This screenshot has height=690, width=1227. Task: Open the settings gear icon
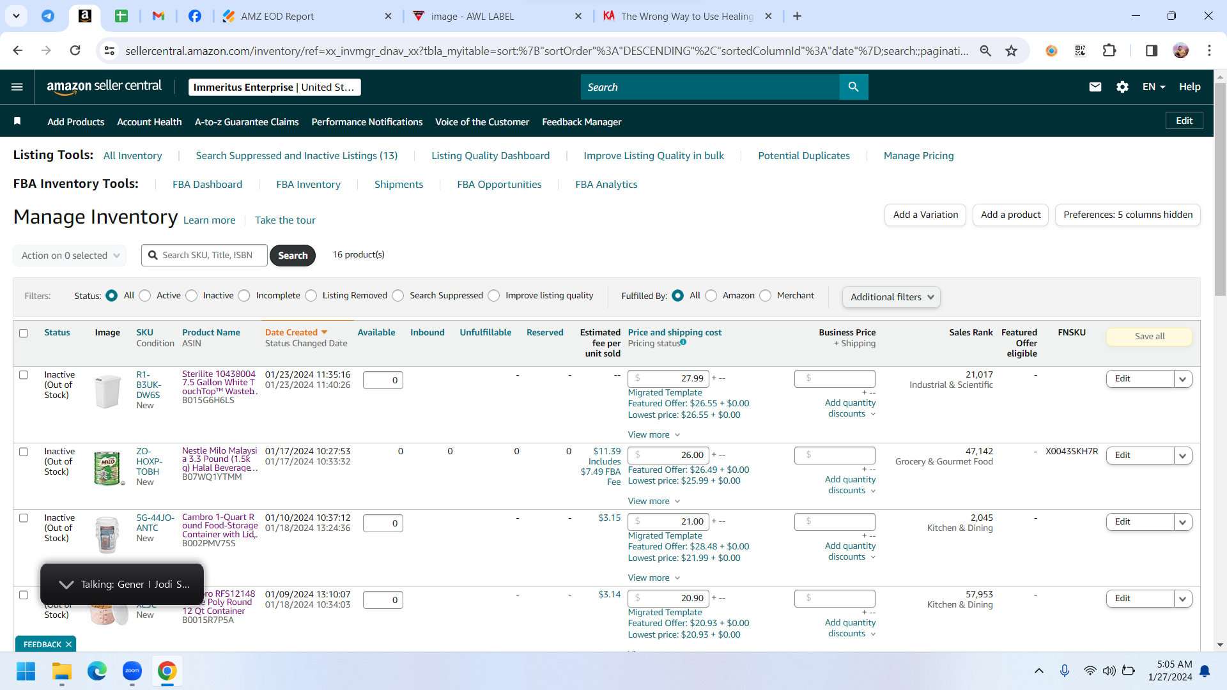coord(1122,87)
